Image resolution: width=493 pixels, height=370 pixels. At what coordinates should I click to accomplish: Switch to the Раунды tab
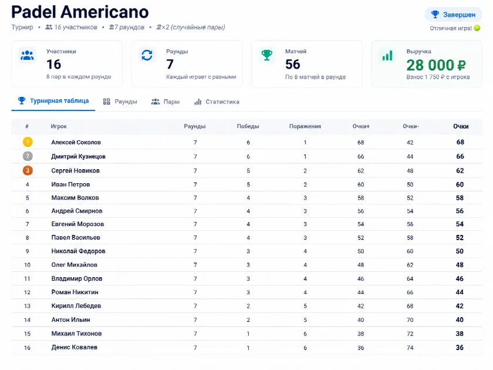point(120,102)
